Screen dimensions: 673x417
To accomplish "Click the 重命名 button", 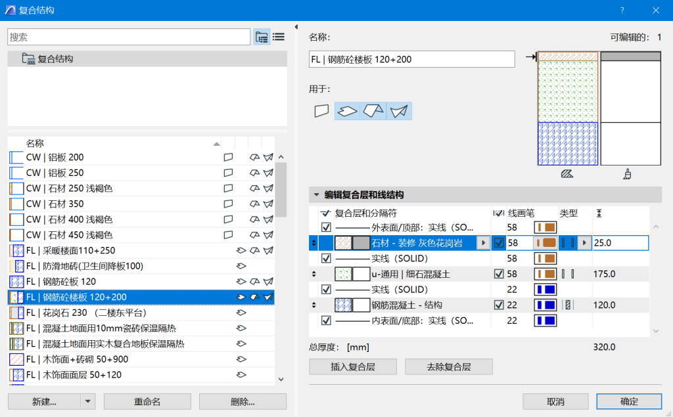I will click(147, 401).
